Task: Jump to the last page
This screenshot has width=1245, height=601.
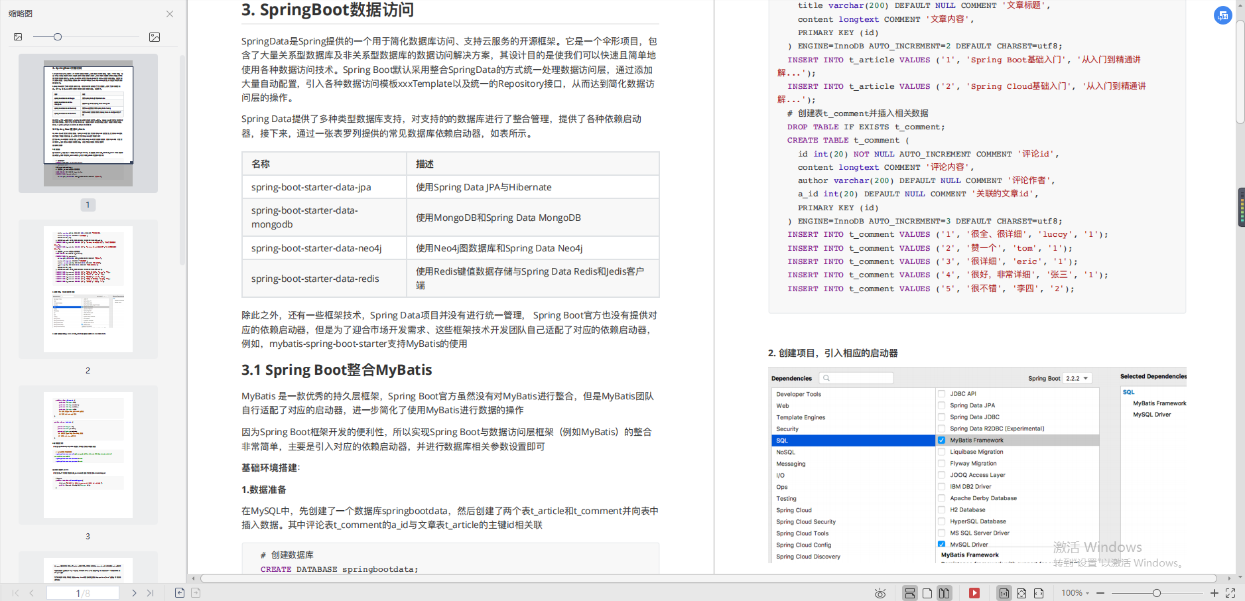Action: (150, 593)
